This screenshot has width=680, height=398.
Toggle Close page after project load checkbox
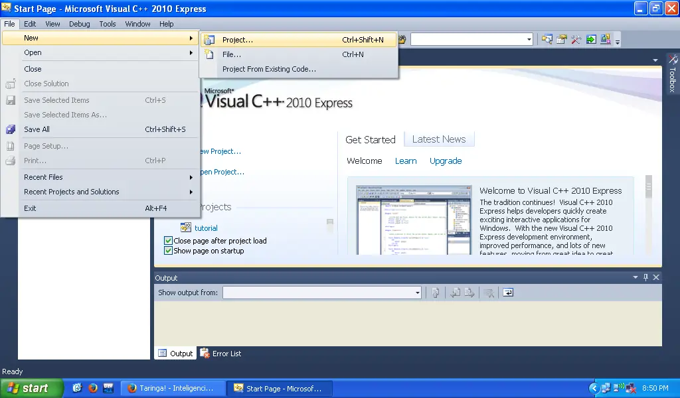tap(168, 240)
